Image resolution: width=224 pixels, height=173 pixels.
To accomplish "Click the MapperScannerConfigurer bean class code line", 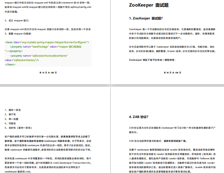I will click(x=47, y=42).
